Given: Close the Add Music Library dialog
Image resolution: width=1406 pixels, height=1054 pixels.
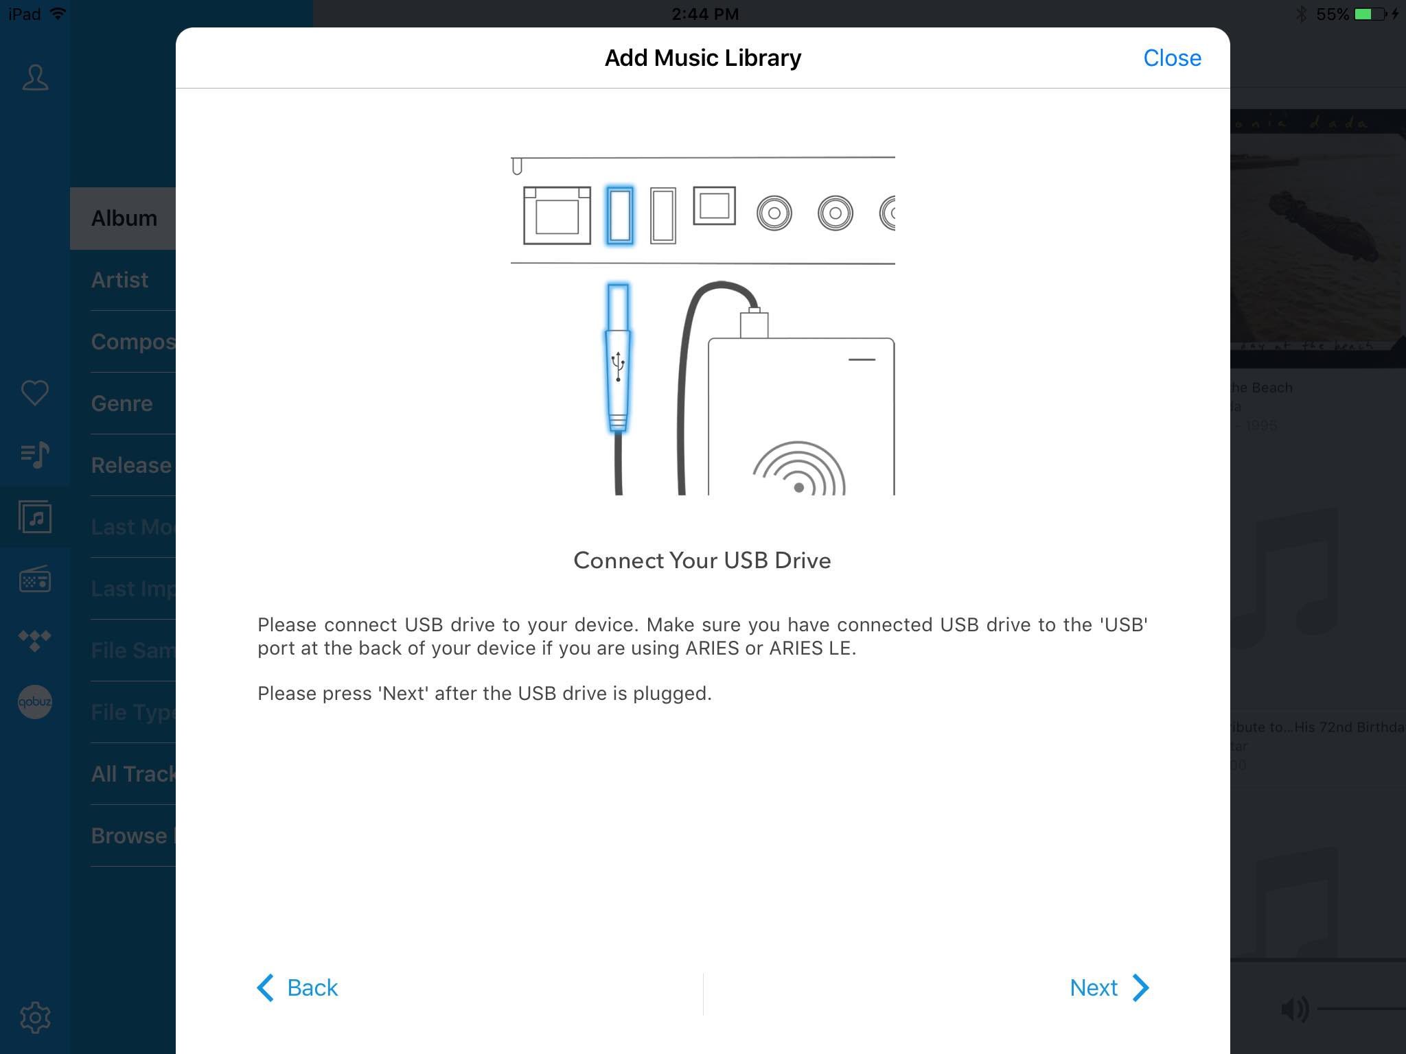Looking at the screenshot, I should 1171,56.
